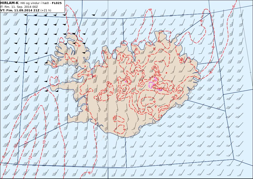
Task: Click the valid time 'VT: Fim. 11.09.2014 21Z'
Action: click(20, 10)
